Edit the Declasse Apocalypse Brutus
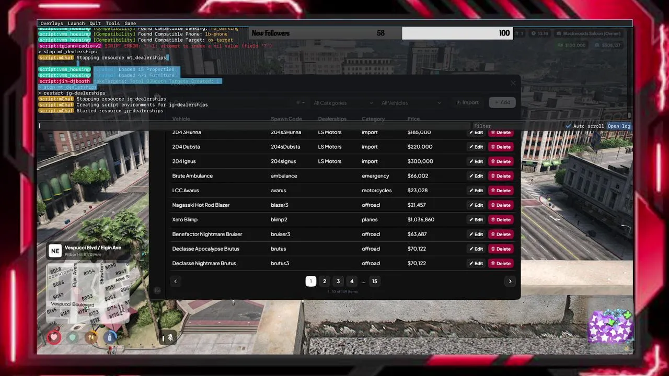Viewport: 669px width, 376px height. pyautogui.click(x=476, y=249)
